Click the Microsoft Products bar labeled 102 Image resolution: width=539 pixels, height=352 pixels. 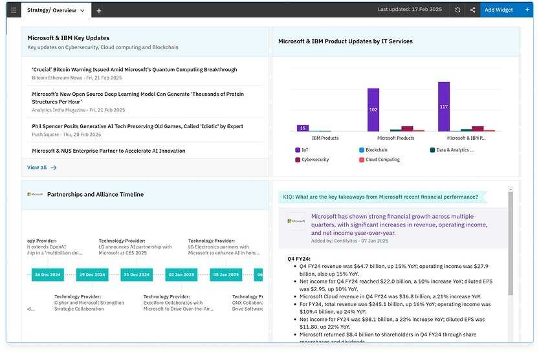(x=373, y=109)
